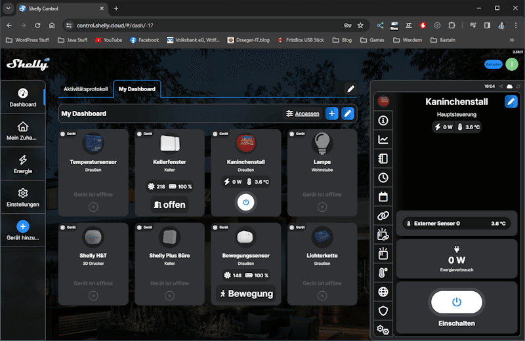Open the calendar schedule icon in device sidebar

(383, 196)
